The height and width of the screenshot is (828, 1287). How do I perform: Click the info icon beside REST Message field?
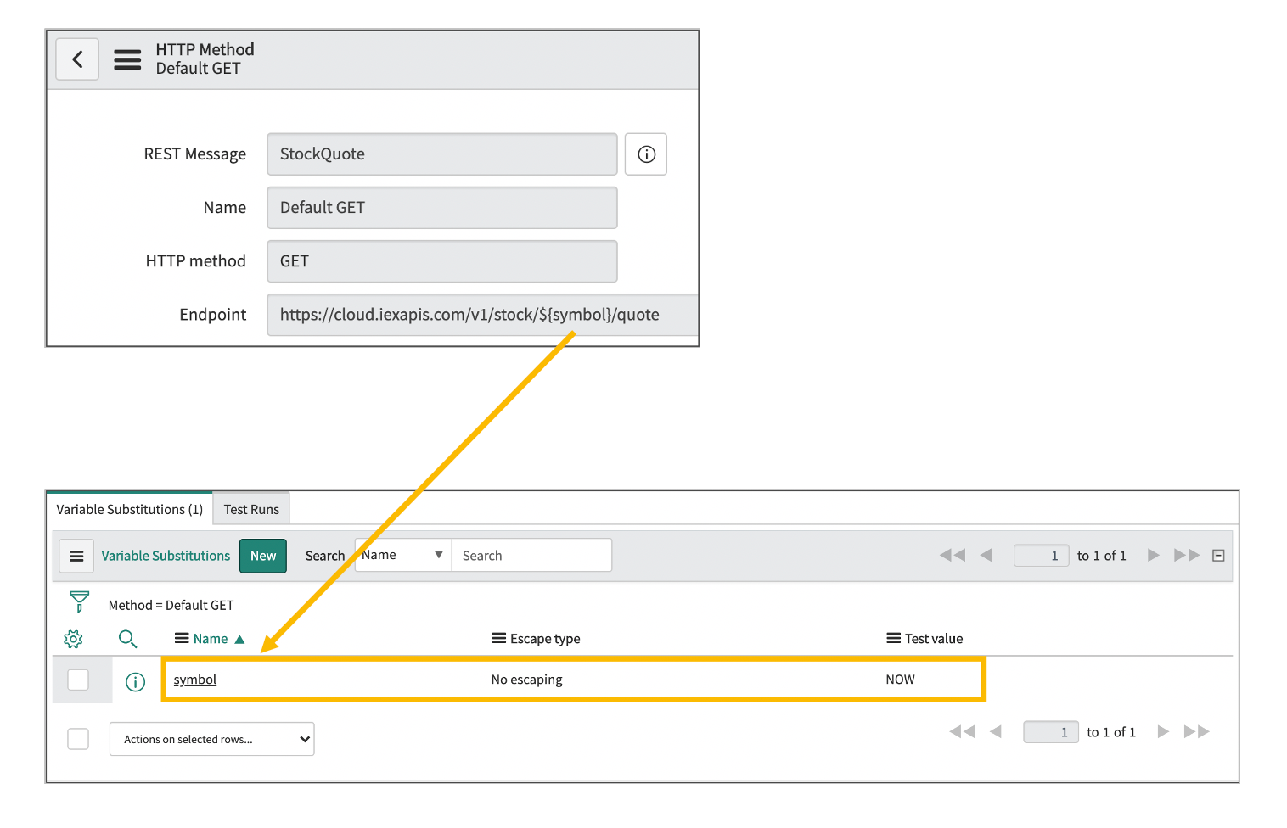pos(646,154)
